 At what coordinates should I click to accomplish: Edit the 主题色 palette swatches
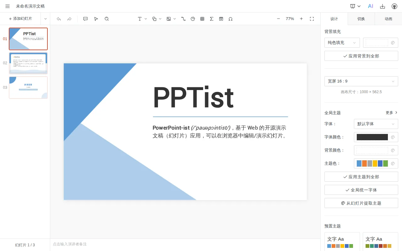click(376, 163)
